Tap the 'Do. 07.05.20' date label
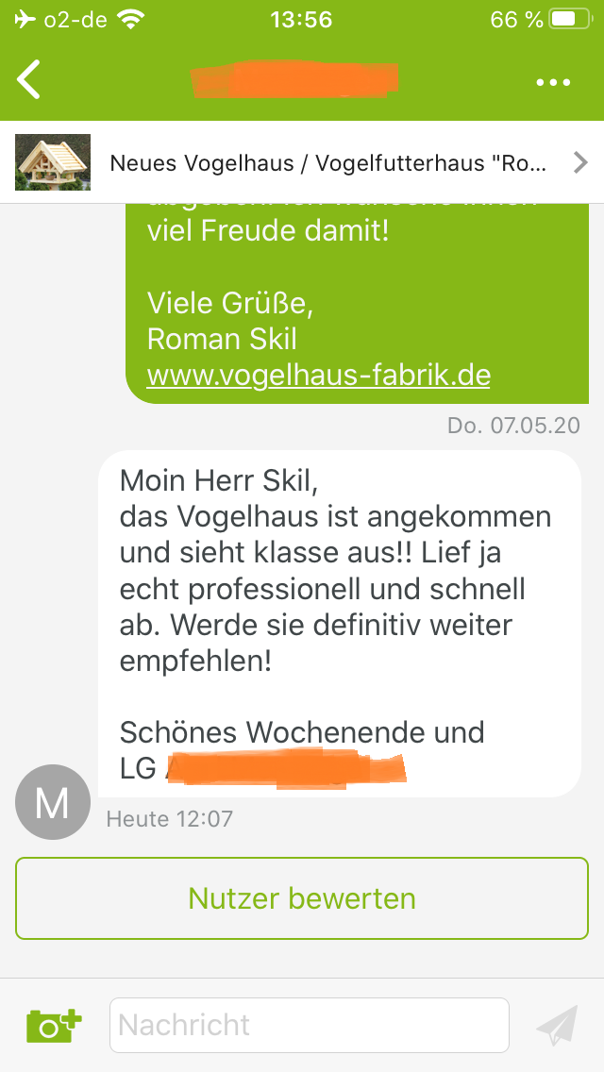The width and height of the screenshot is (604, 1072). click(513, 426)
